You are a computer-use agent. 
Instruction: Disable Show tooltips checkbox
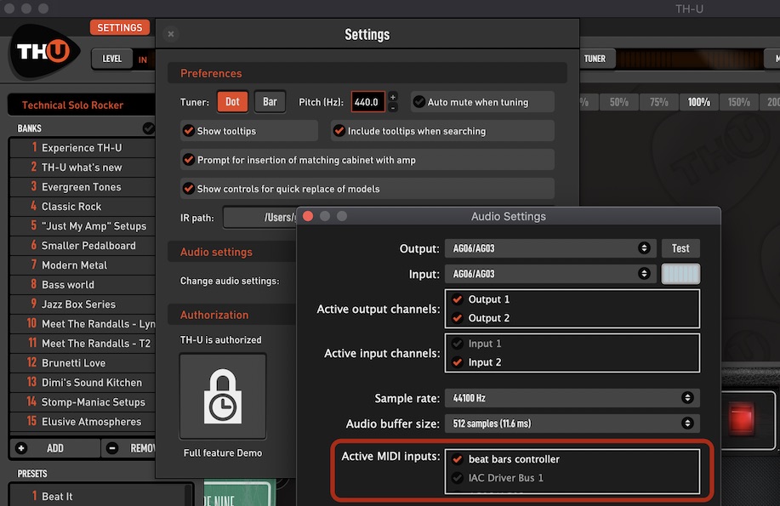point(189,131)
